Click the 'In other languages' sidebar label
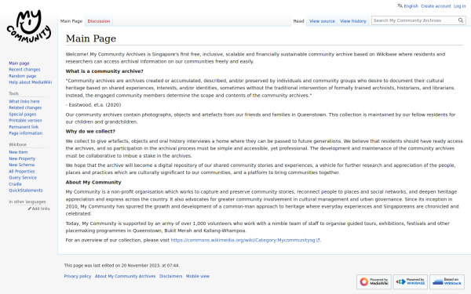Viewport: 471px width, 294px height. [27, 202]
